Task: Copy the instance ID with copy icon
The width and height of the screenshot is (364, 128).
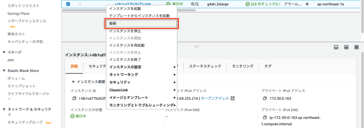Action: coord(74,98)
